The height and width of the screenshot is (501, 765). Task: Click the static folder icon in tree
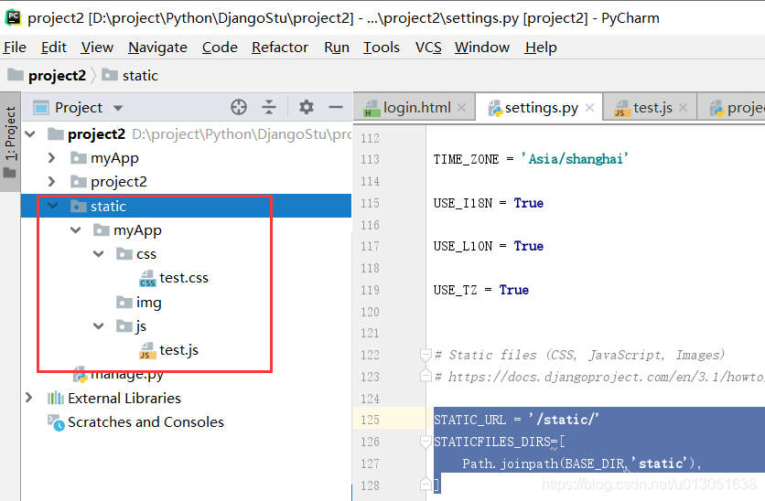(79, 206)
